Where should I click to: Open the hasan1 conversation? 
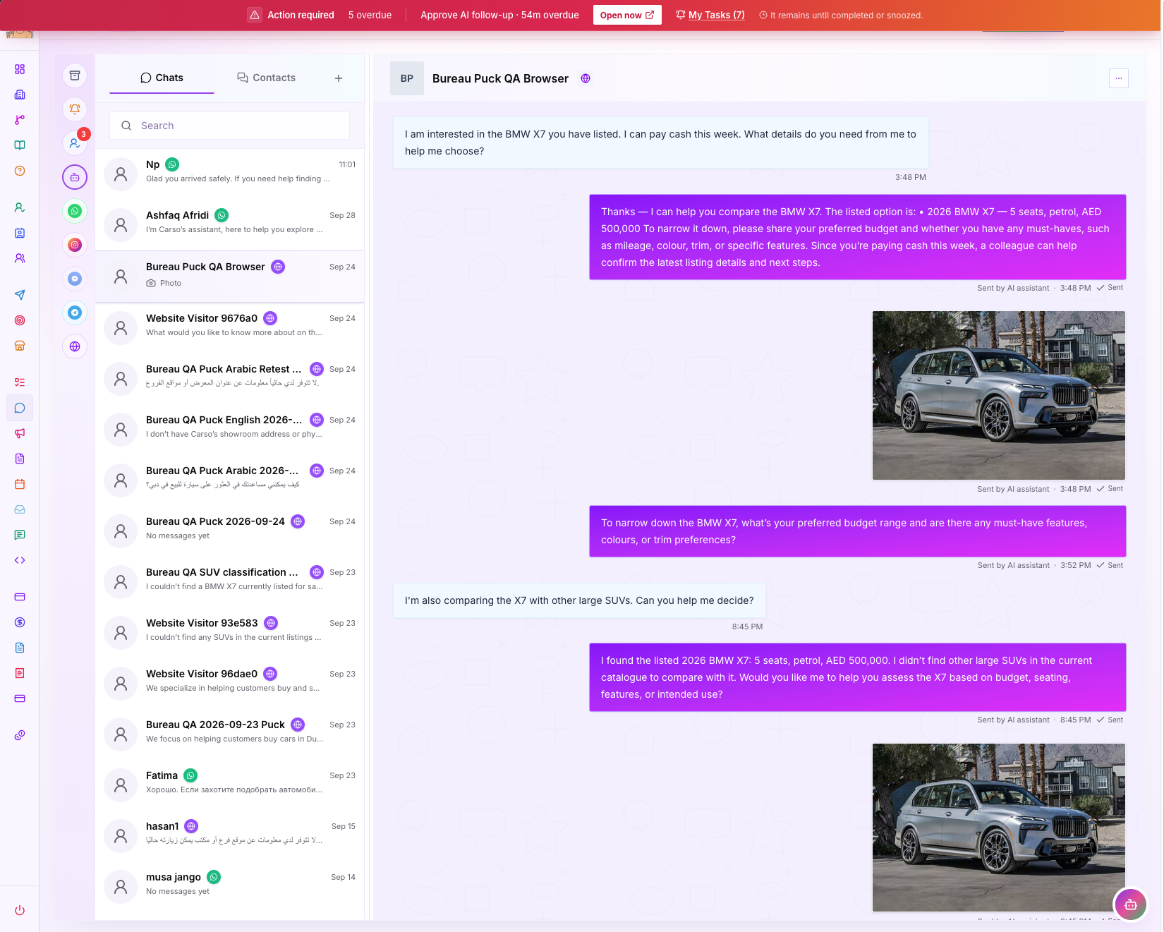pos(230,836)
